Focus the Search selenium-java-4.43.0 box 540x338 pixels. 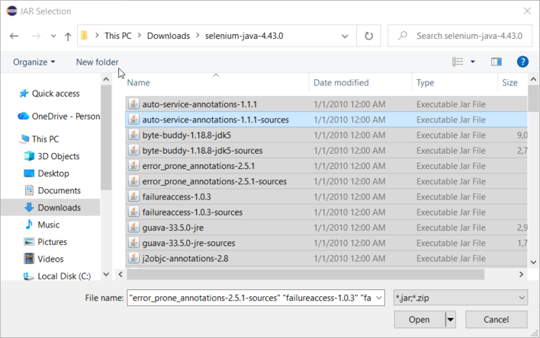pos(460,36)
